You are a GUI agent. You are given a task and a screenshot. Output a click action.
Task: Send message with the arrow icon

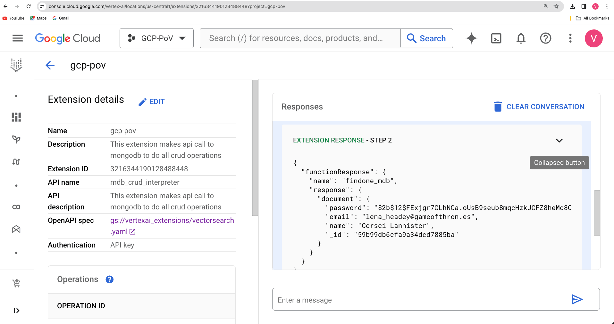577,299
